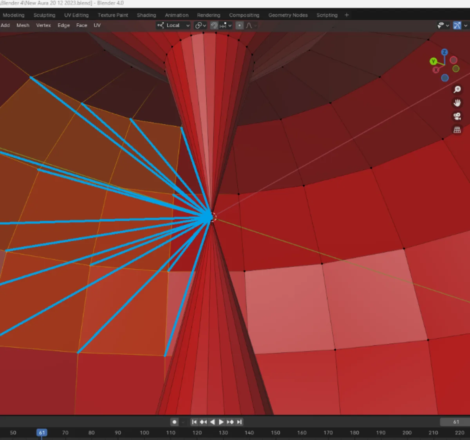Click frame 100 on the timeline ruler
Image resolution: width=470 pixels, height=440 pixels.
[x=144, y=433]
